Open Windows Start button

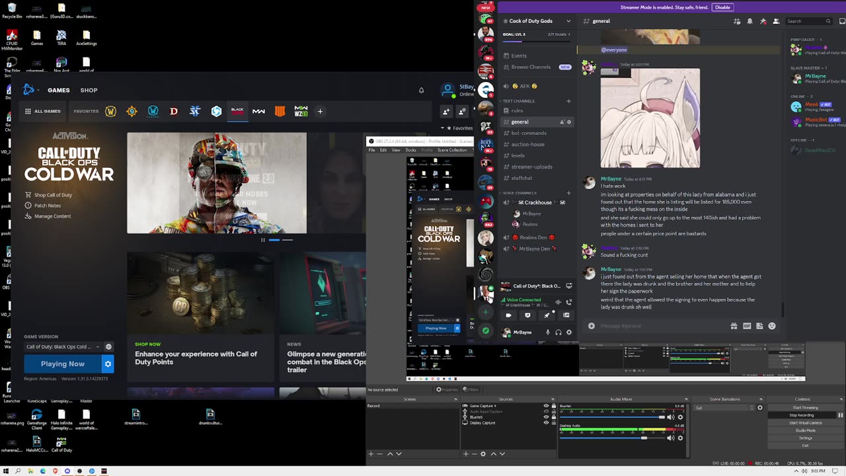click(x=6, y=471)
